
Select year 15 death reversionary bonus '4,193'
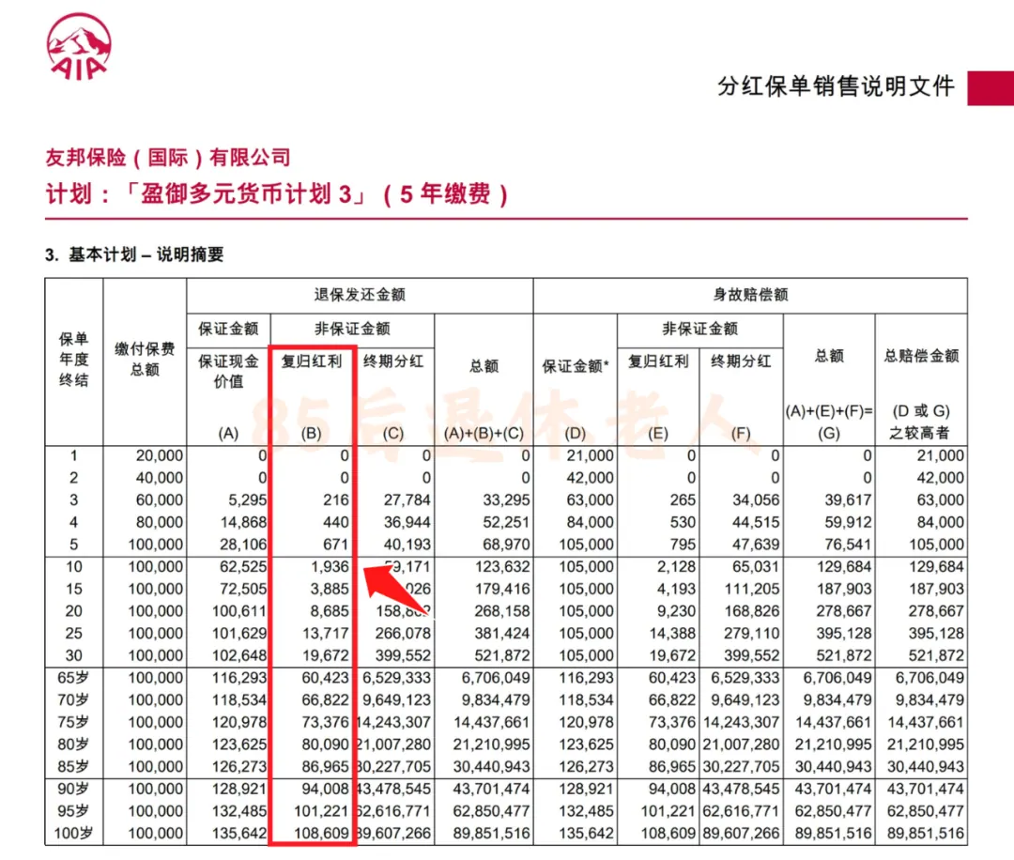click(x=676, y=589)
